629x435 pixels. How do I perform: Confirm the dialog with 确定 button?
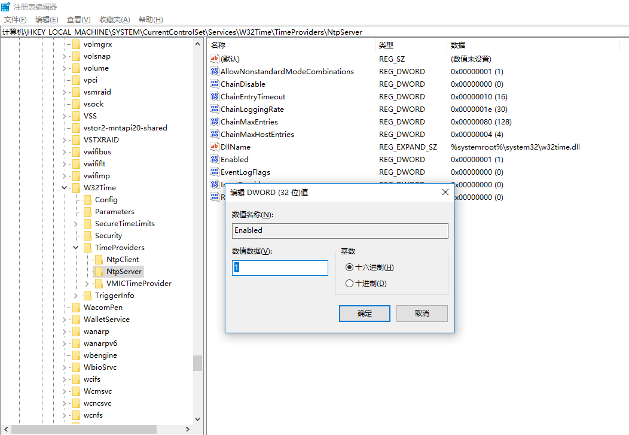click(x=365, y=314)
